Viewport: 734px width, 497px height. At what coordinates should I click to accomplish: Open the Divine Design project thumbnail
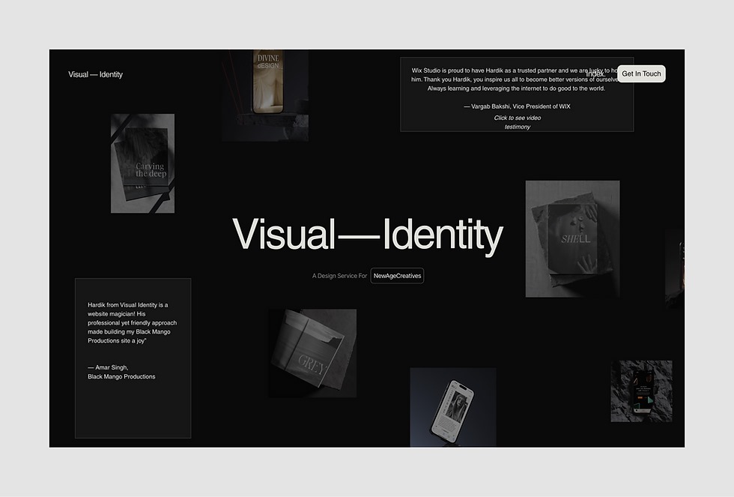(x=264, y=95)
